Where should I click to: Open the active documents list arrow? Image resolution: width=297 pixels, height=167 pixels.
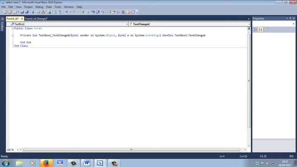click(249, 19)
